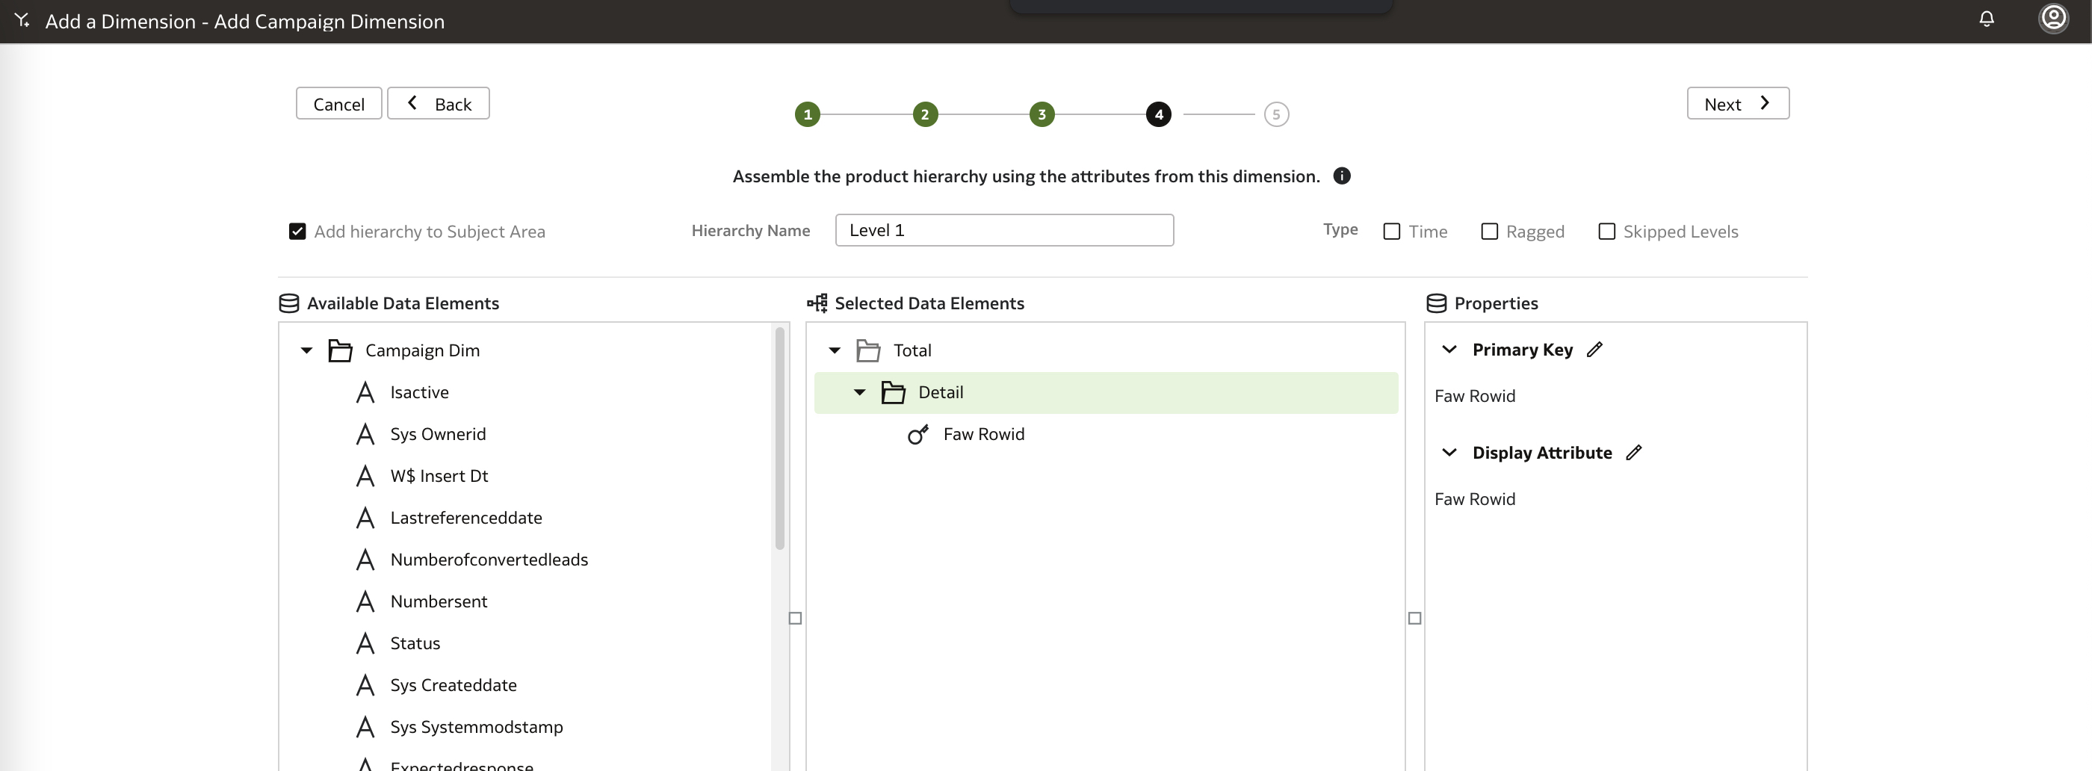Go to wizard step 3
This screenshot has width=2092, height=771.
point(1041,114)
